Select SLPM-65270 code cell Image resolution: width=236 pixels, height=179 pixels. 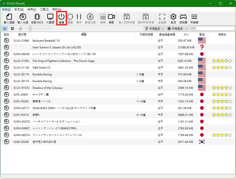click(21, 121)
